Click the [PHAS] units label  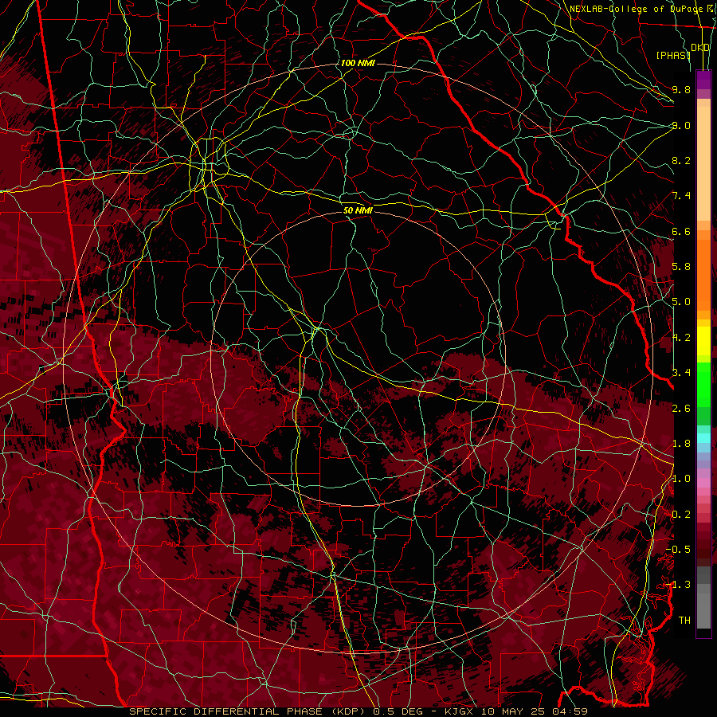[x=673, y=55]
